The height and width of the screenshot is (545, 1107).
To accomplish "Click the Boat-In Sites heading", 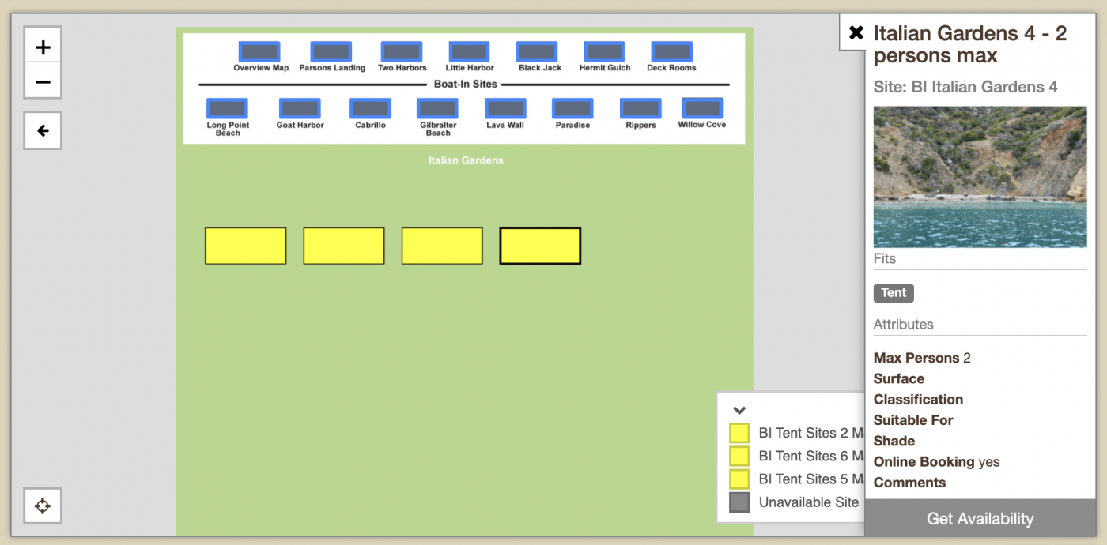I will [x=465, y=84].
